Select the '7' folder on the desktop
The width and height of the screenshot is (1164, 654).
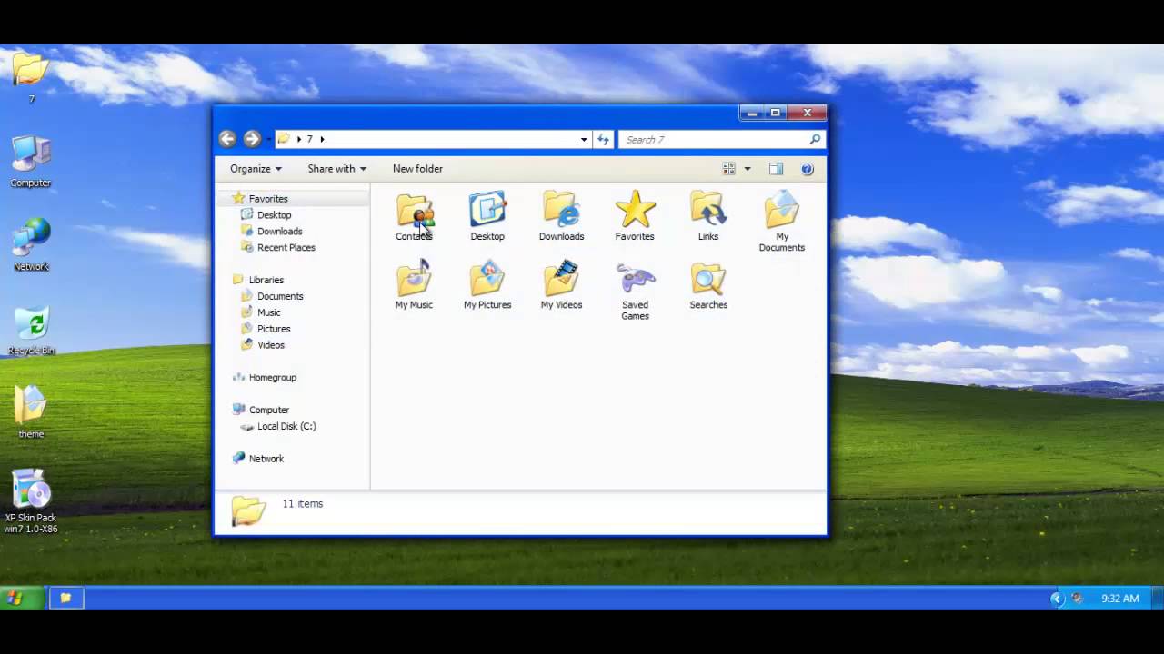(x=30, y=77)
